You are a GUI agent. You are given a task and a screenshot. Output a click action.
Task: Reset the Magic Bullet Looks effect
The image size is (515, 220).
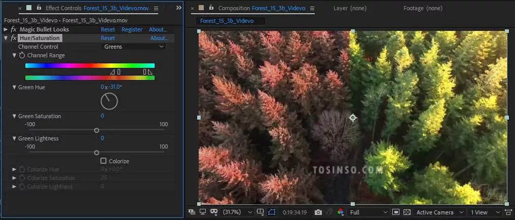[108, 29]
